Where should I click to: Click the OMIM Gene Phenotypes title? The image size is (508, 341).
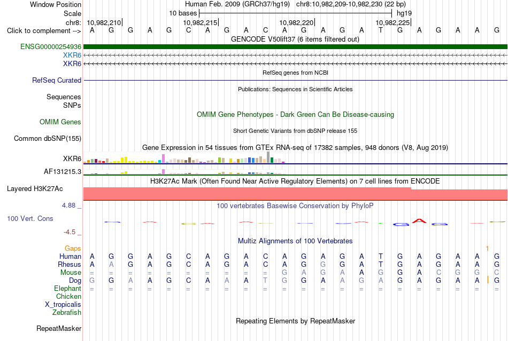pyautogui.click(x=295, y=114)
